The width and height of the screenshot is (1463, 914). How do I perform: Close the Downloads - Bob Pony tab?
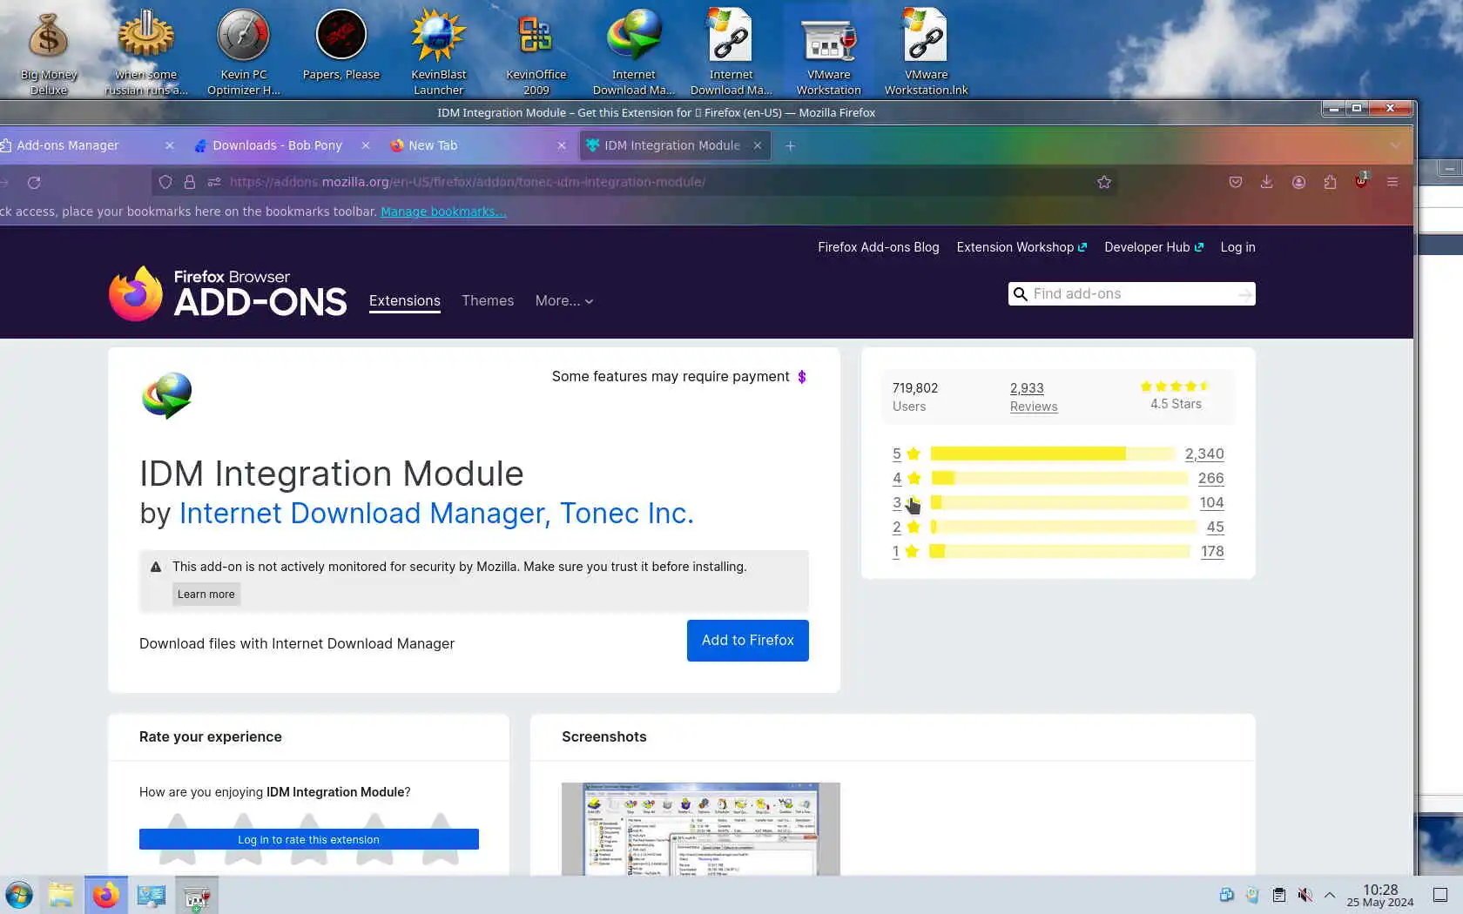coord(366,145)
